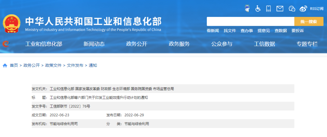Select the 新闻动态 nav menu item
This screenshot has height=137, width=327.
coord(94,44)
